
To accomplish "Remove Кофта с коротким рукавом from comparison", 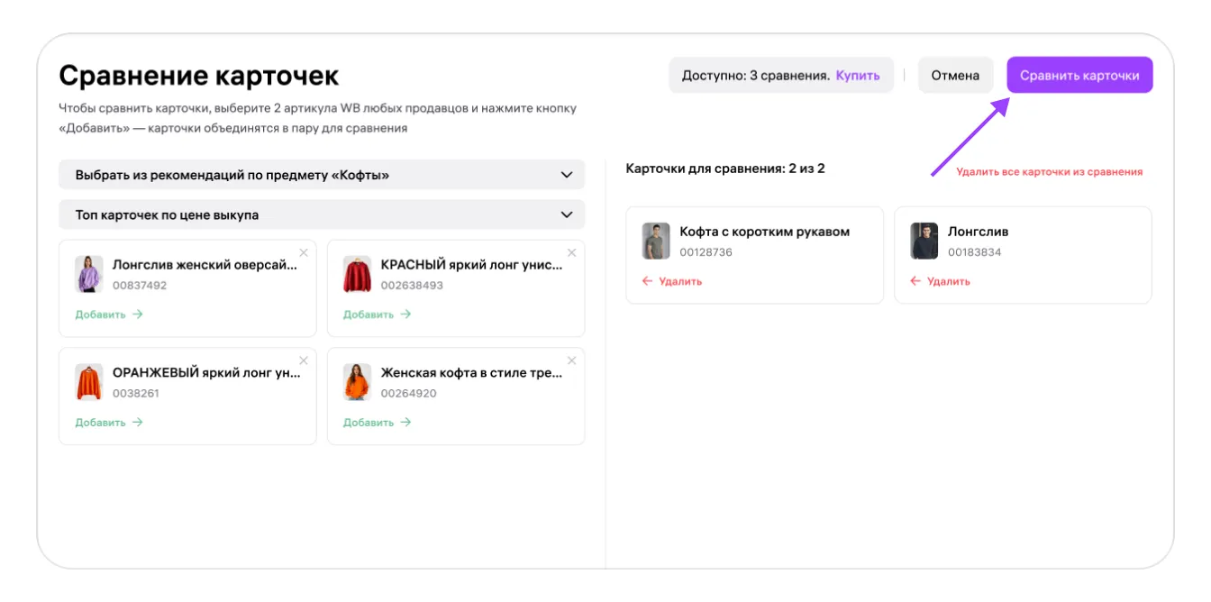I will click(672, 281).
